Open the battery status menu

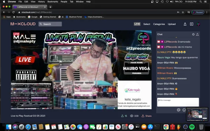179,2
